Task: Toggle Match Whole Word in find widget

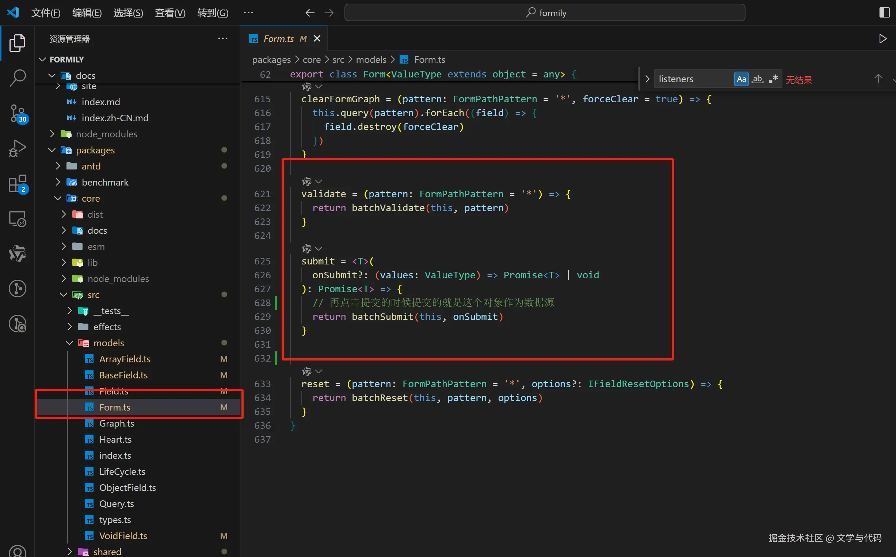Action: (758, 79)
